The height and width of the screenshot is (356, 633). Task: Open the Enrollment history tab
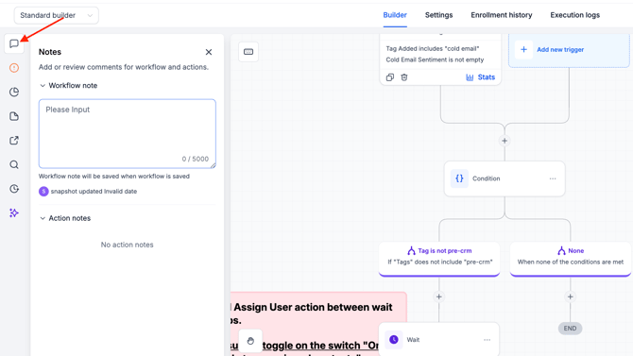pos(502,15)
